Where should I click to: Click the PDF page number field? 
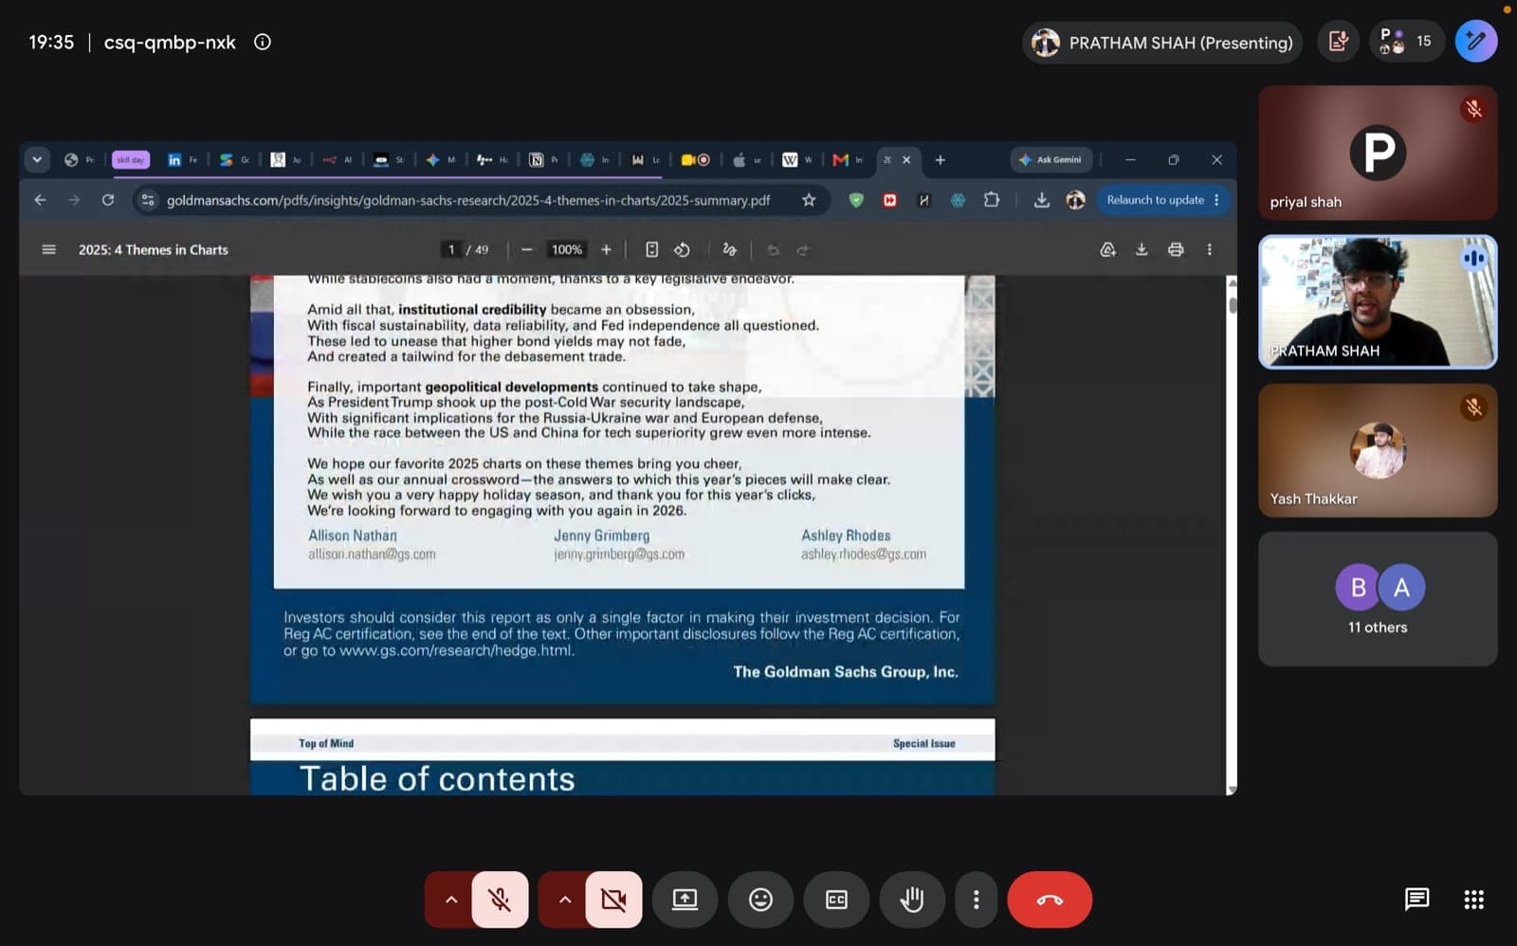(451, 249)
